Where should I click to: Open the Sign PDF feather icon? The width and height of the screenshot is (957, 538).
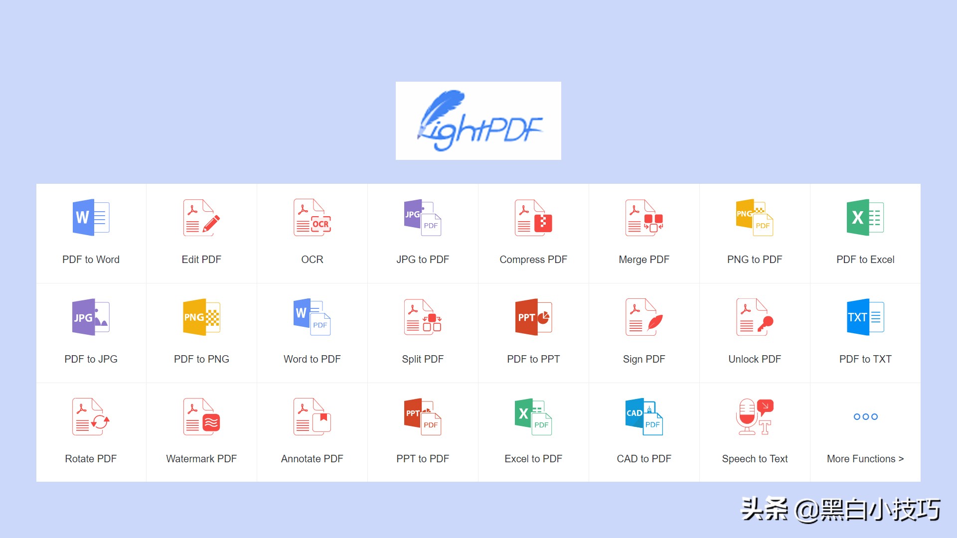[x=644, y=317]
